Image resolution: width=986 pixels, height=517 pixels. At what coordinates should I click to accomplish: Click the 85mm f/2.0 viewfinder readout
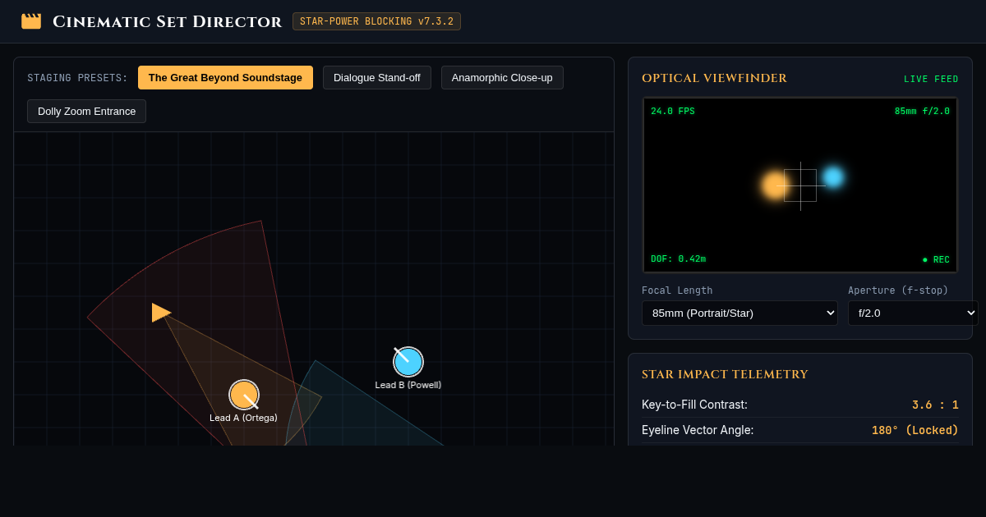pyautogui.click(x=922, y=112)
